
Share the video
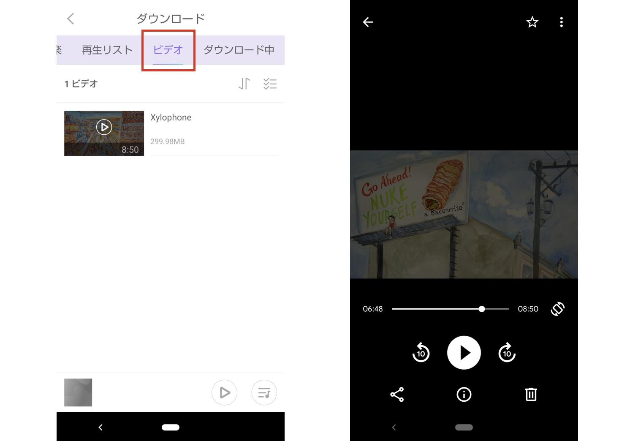point(397,395)
